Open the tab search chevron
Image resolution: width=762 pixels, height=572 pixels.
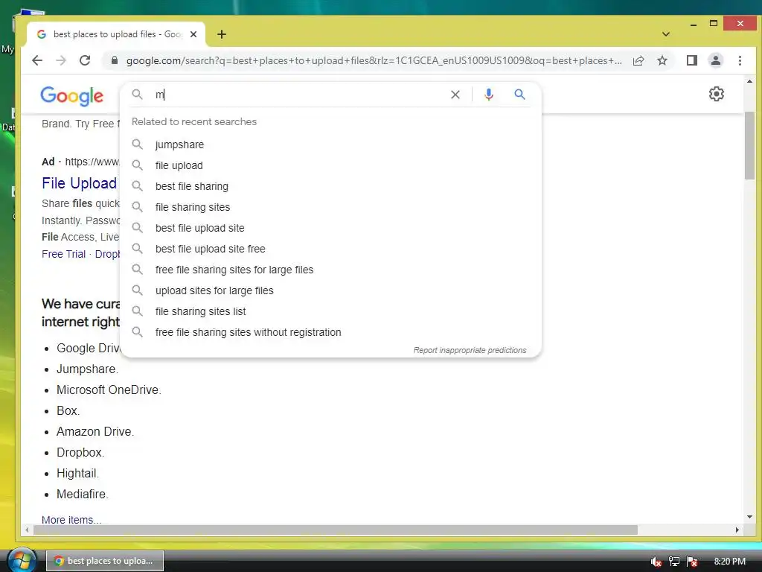666,34
